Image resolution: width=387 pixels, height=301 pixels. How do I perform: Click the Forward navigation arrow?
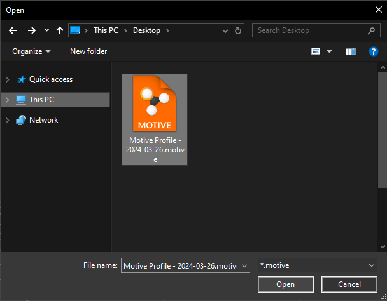click(x=31, y=30)
